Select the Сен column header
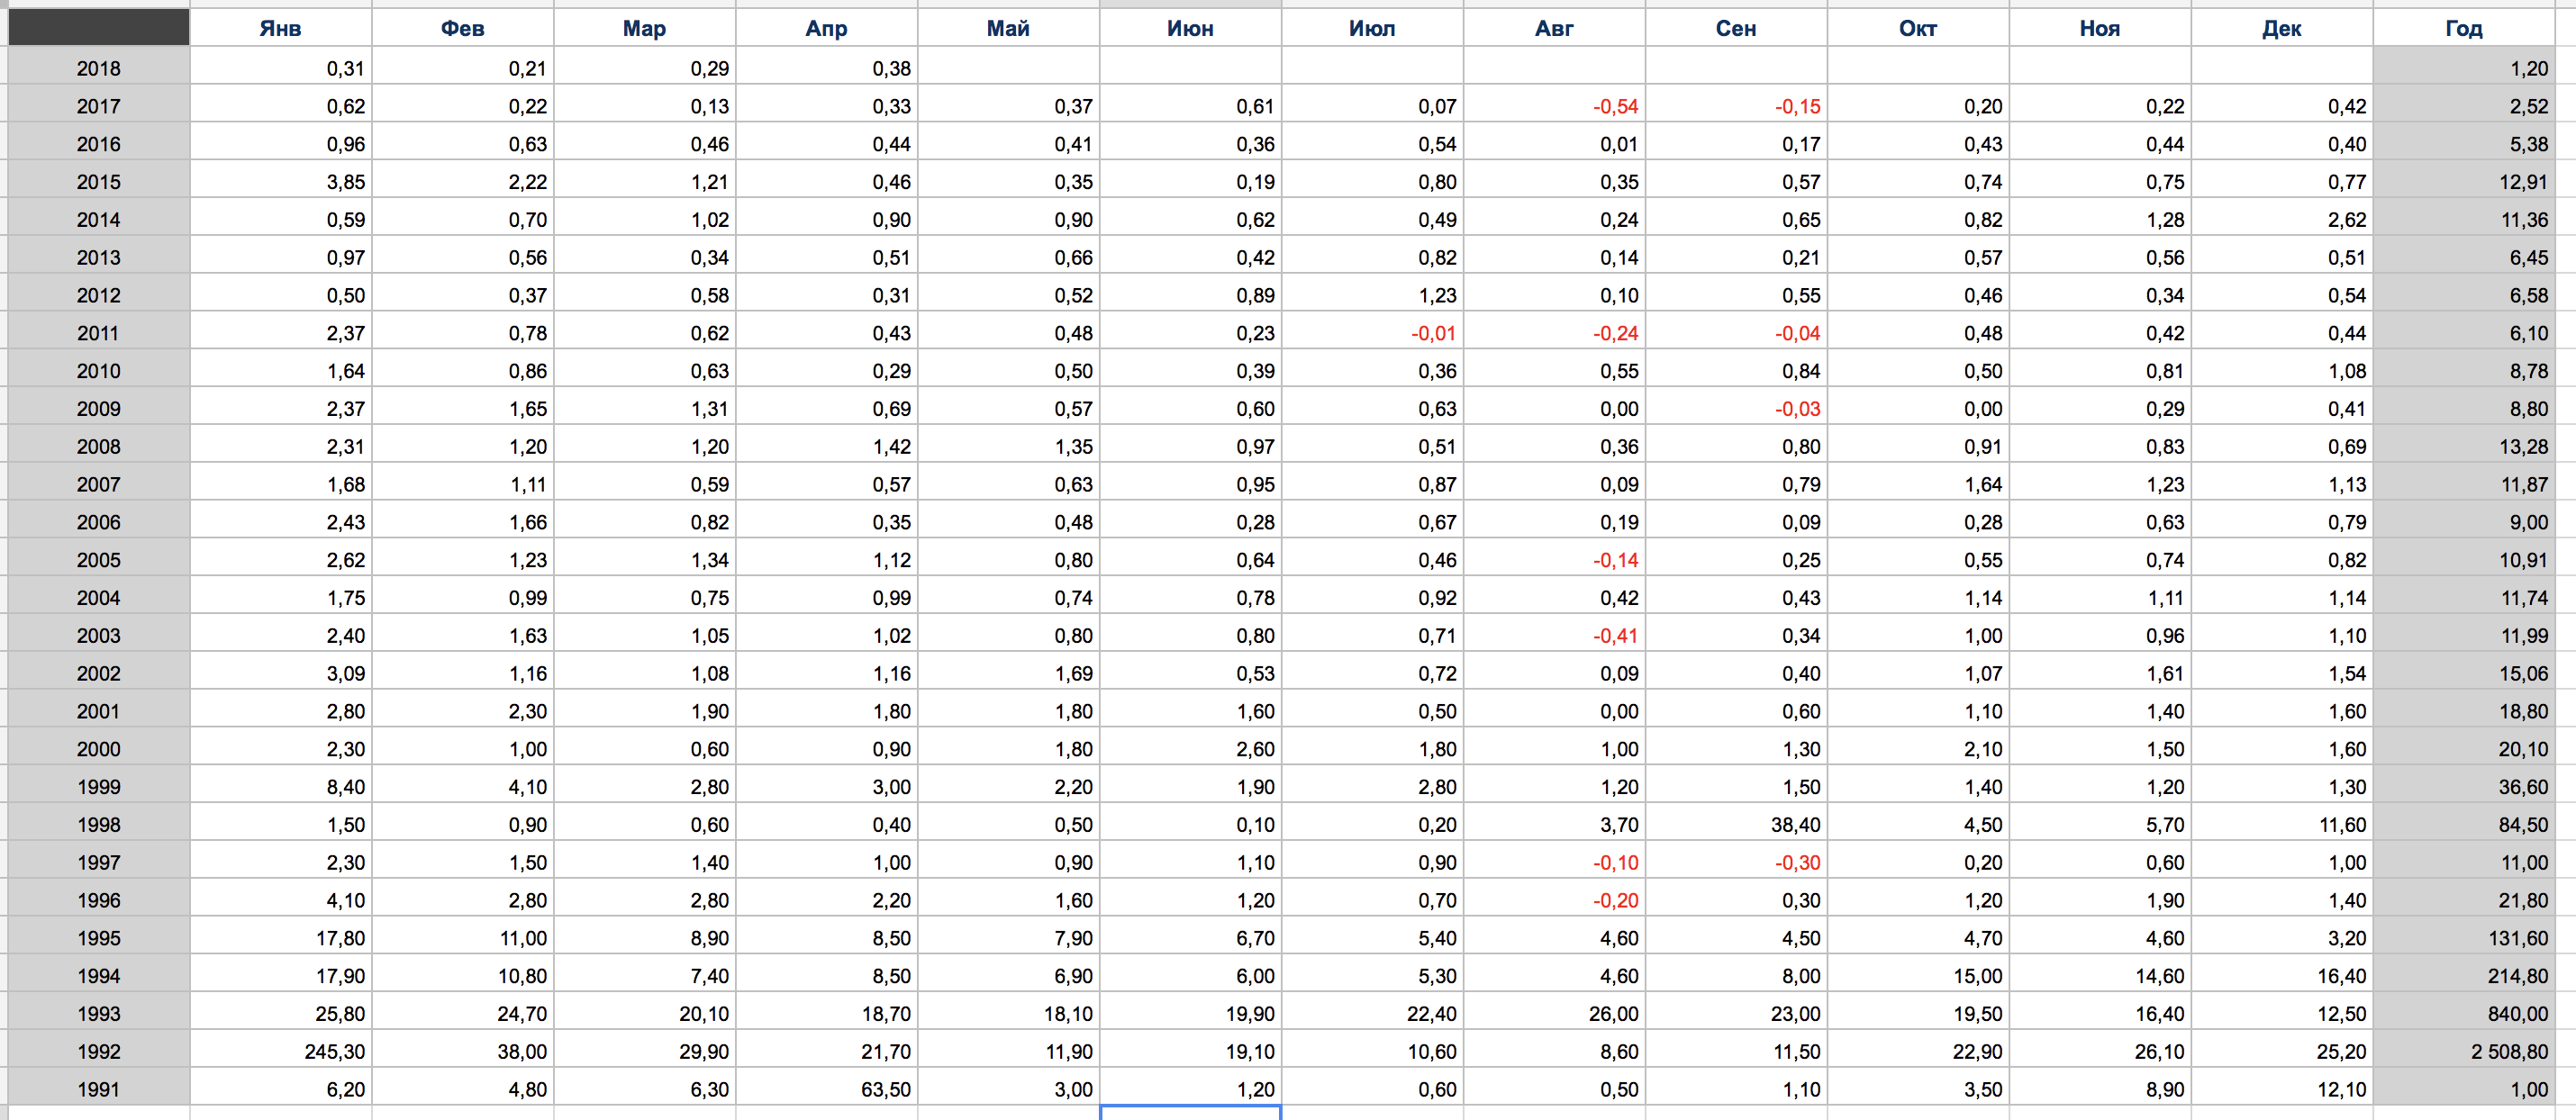Viewport: 2576px width, 1120px height. coord(1737,28)
